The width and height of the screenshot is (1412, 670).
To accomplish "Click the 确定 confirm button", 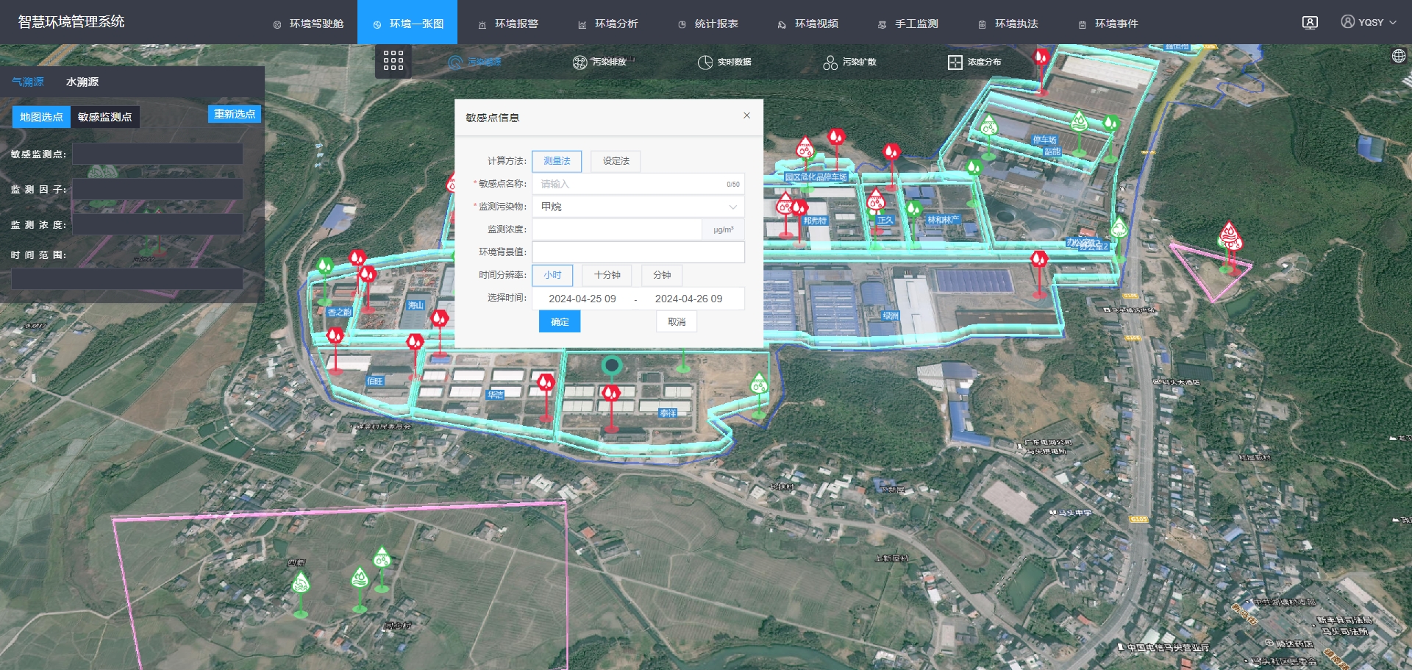I will point(560,322).
